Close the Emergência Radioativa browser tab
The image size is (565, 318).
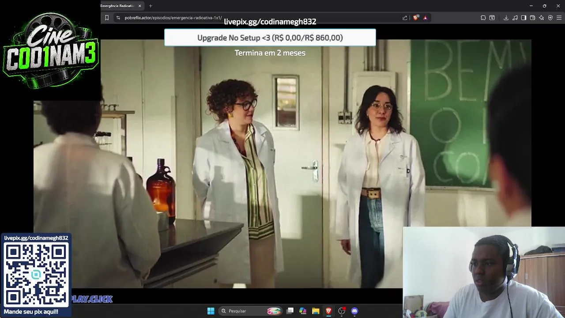(140, 6)
